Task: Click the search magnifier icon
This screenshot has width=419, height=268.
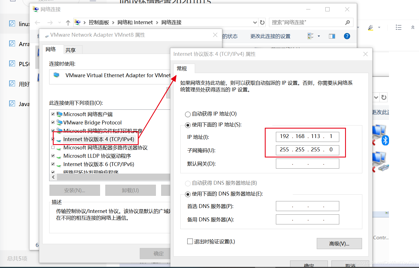Action: click(347, 22)
